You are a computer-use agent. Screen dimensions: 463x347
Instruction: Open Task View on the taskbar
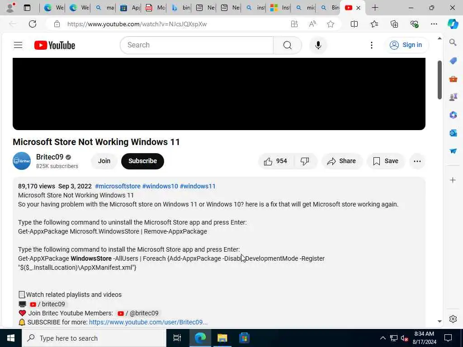click(177, 338)
